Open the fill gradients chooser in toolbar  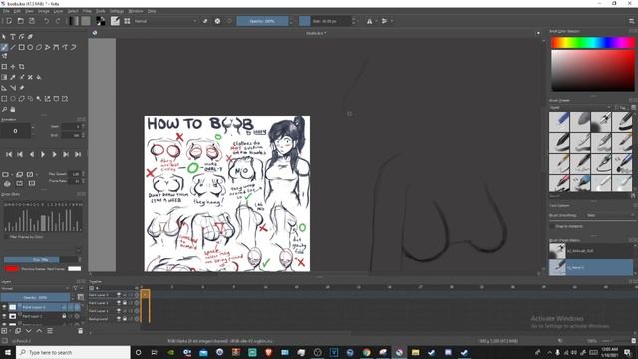[74, 21]
